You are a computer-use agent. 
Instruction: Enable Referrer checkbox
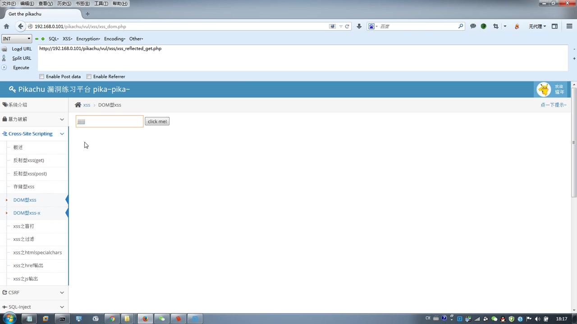pyautogui.click(x=89, y=76)
